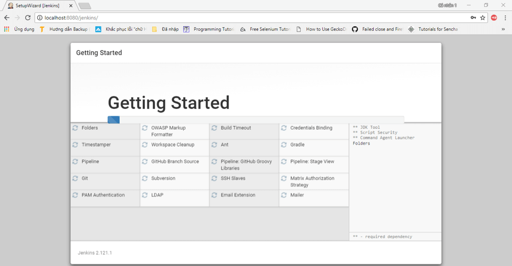Open the Chrome three-dot menu

505,18
